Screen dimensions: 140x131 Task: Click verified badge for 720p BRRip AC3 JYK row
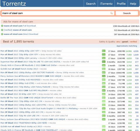pos(104,101)
